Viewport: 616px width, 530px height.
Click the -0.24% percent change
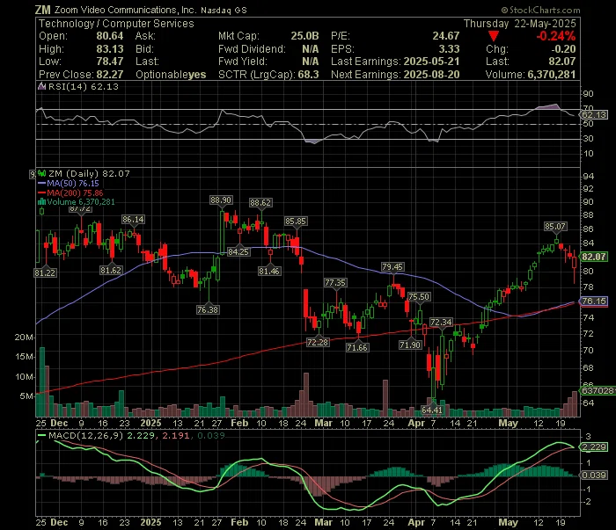tap(555, 36)
